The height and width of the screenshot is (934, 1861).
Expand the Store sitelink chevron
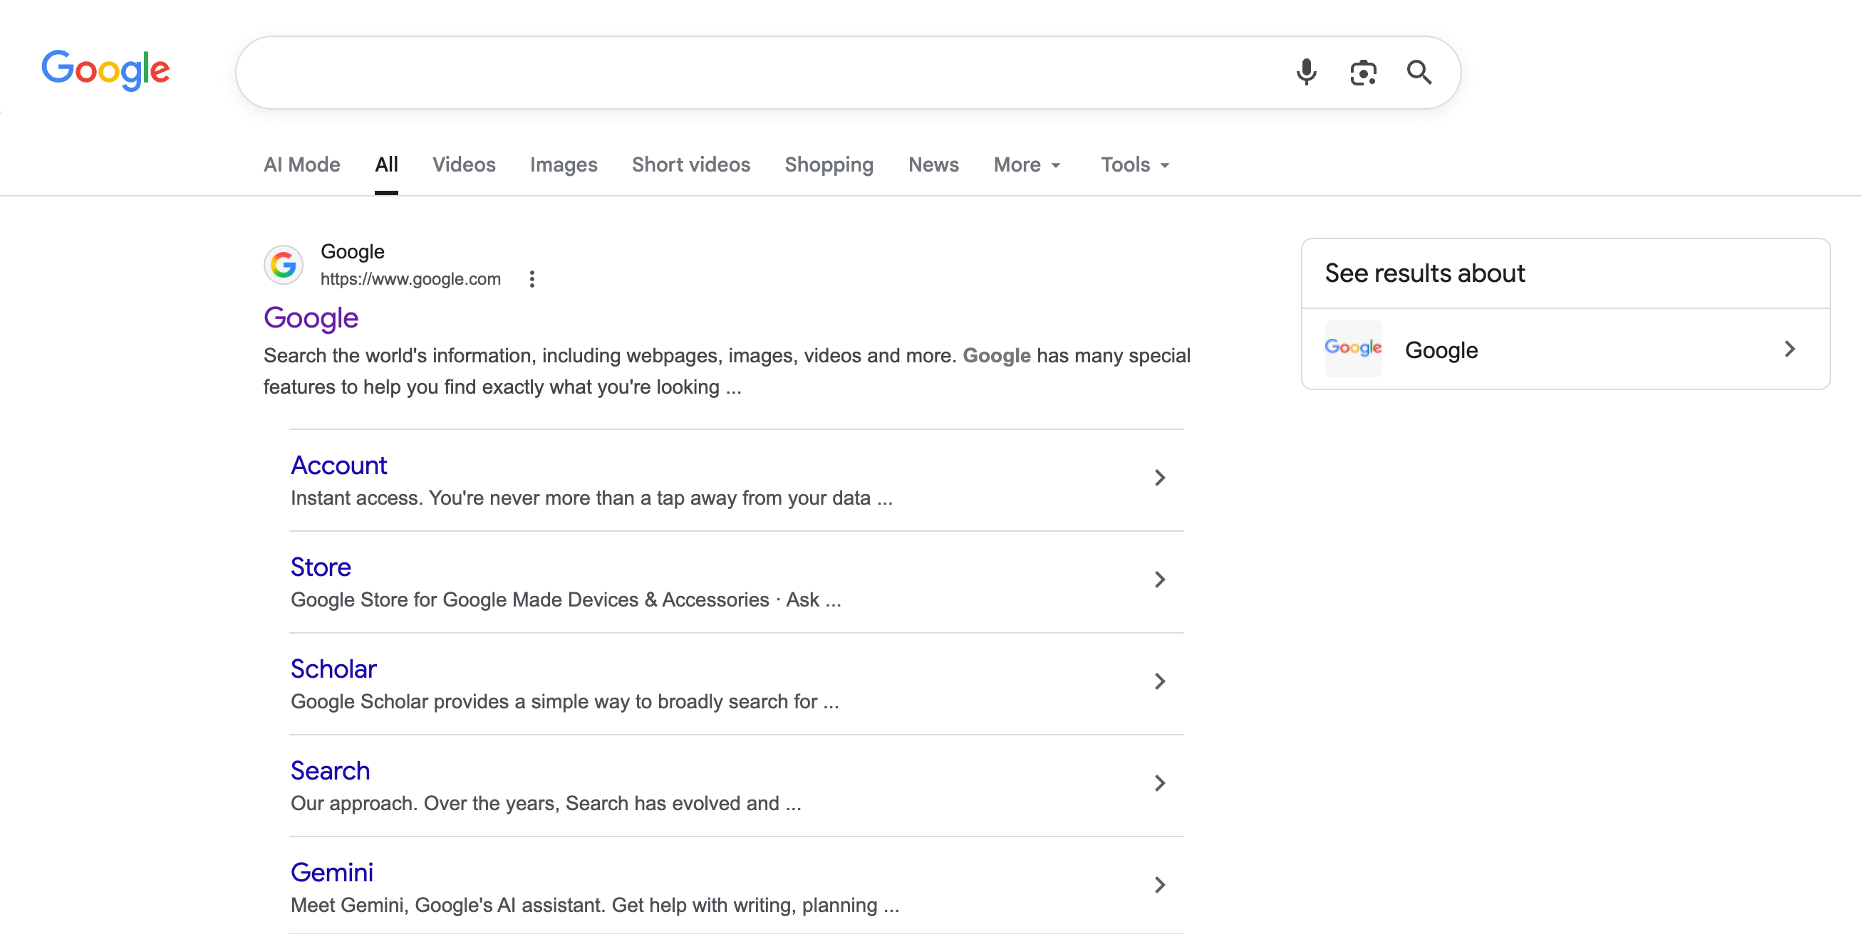pyautogui.click(x=1159, y=579)
